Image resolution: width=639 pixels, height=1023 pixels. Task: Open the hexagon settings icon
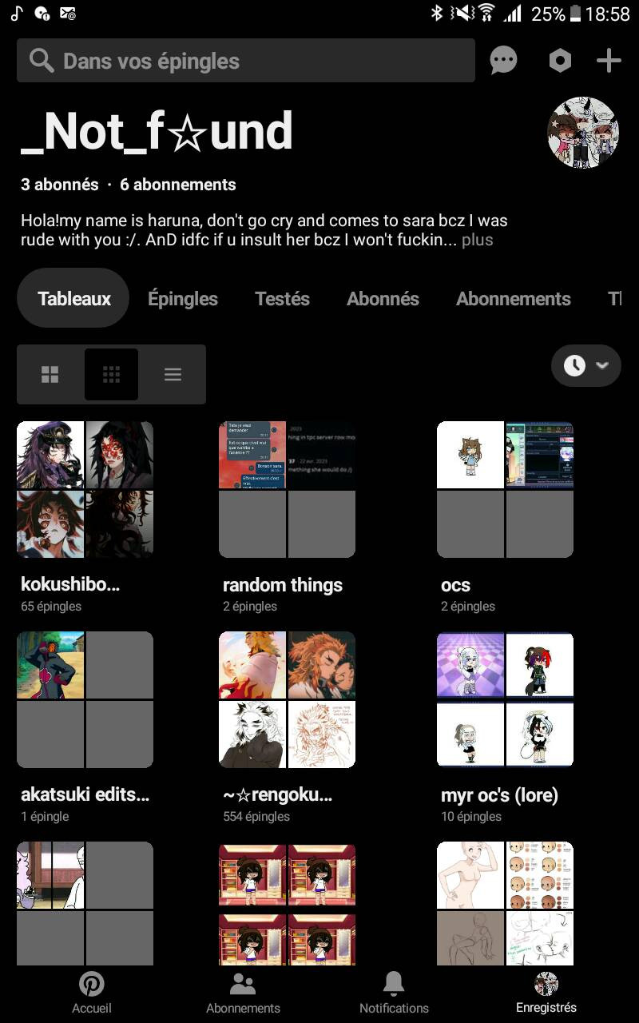click(560, 61)
